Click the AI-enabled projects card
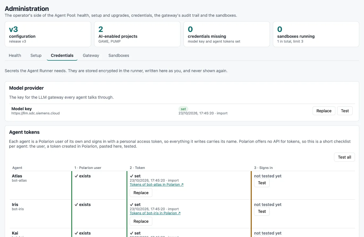Image resolution: width=364 pixels, height=237 pixels. (137, 34)
